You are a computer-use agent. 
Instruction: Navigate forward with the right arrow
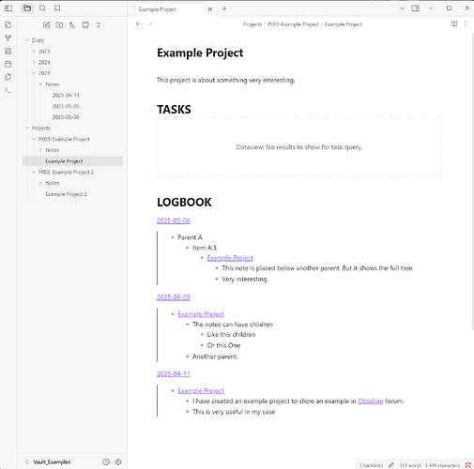click(x=150, y=24)
